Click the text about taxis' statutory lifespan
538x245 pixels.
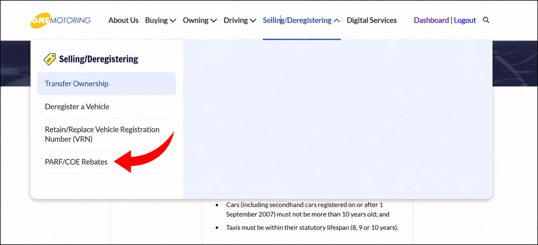312,228
